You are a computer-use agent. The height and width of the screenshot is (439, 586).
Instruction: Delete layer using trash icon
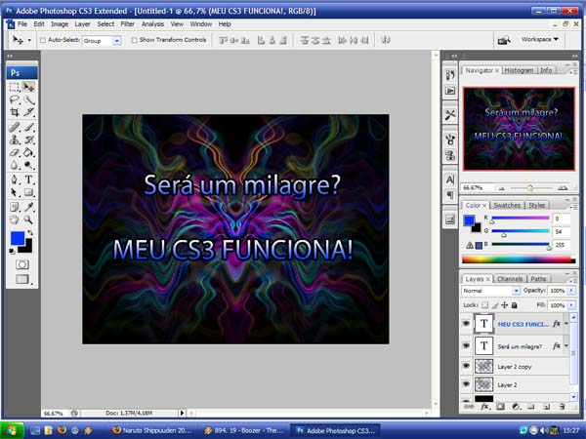[x=563, y=407]
